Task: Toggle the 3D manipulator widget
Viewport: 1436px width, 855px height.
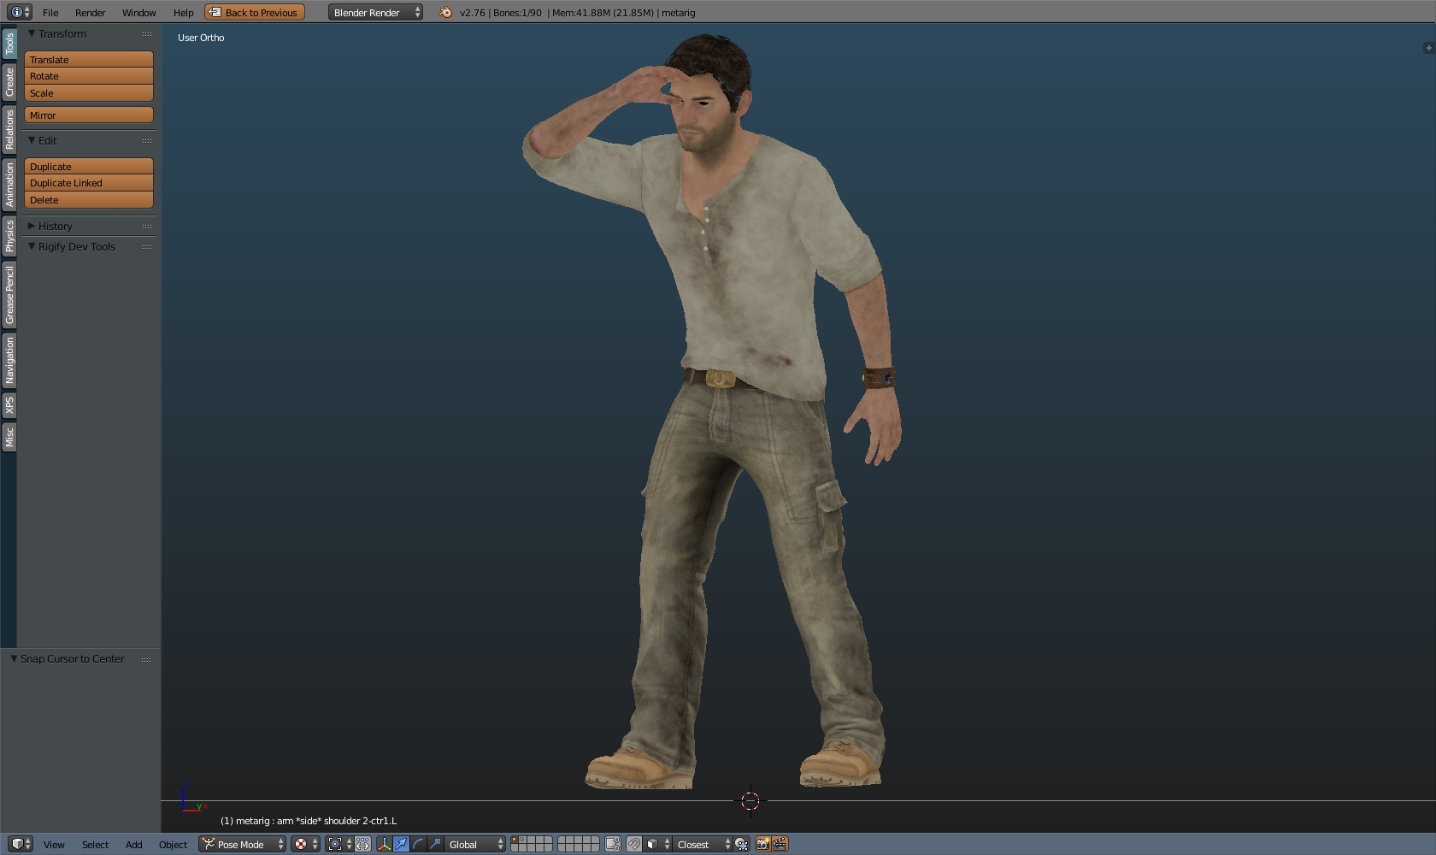Action: [384, 844]
